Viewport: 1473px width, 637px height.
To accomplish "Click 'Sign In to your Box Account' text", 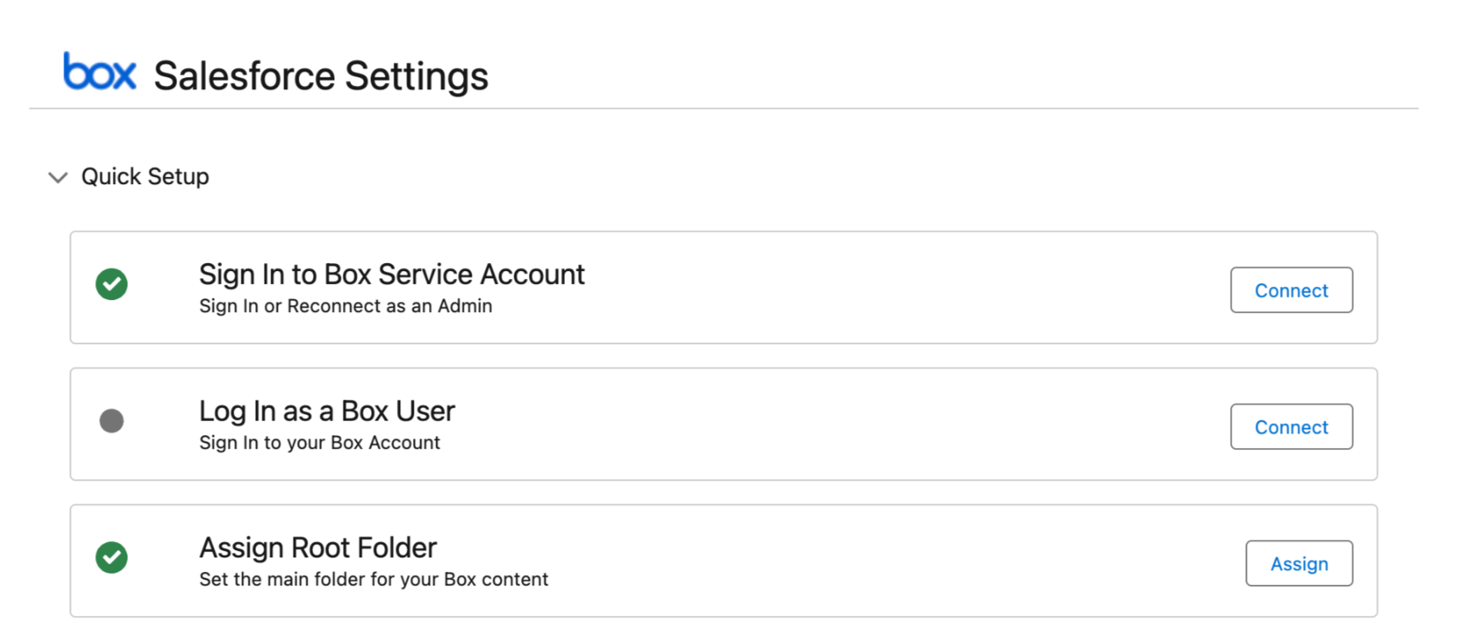I will (x=320, y=442).
